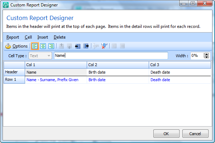This screenshot has height=143, width=215.
Task: Open the Options toolbar button
Action: (x=16, y=46)
